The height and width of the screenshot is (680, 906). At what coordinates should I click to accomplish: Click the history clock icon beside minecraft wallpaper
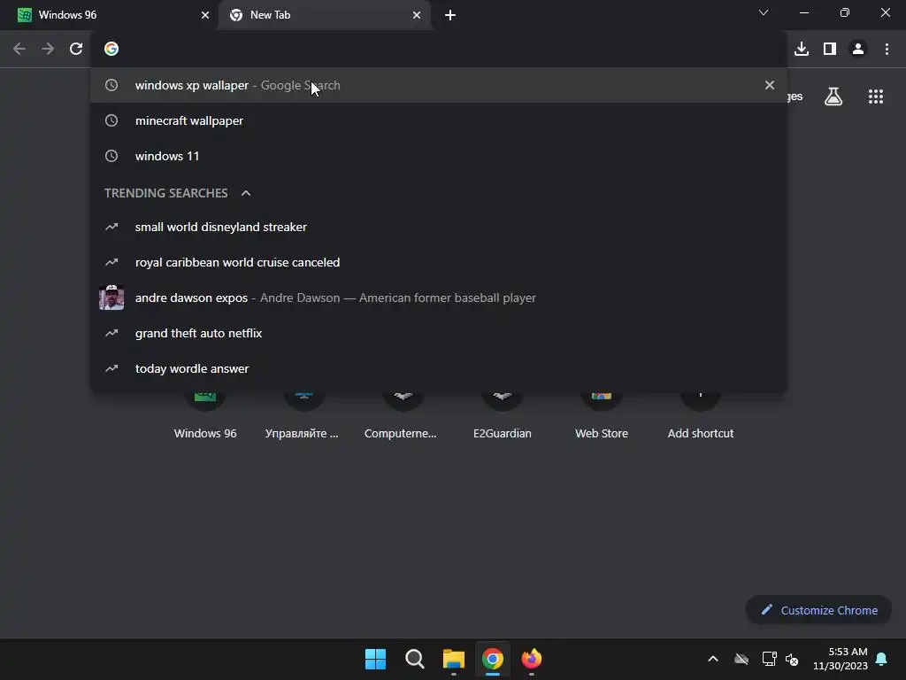tap(111, 120)
